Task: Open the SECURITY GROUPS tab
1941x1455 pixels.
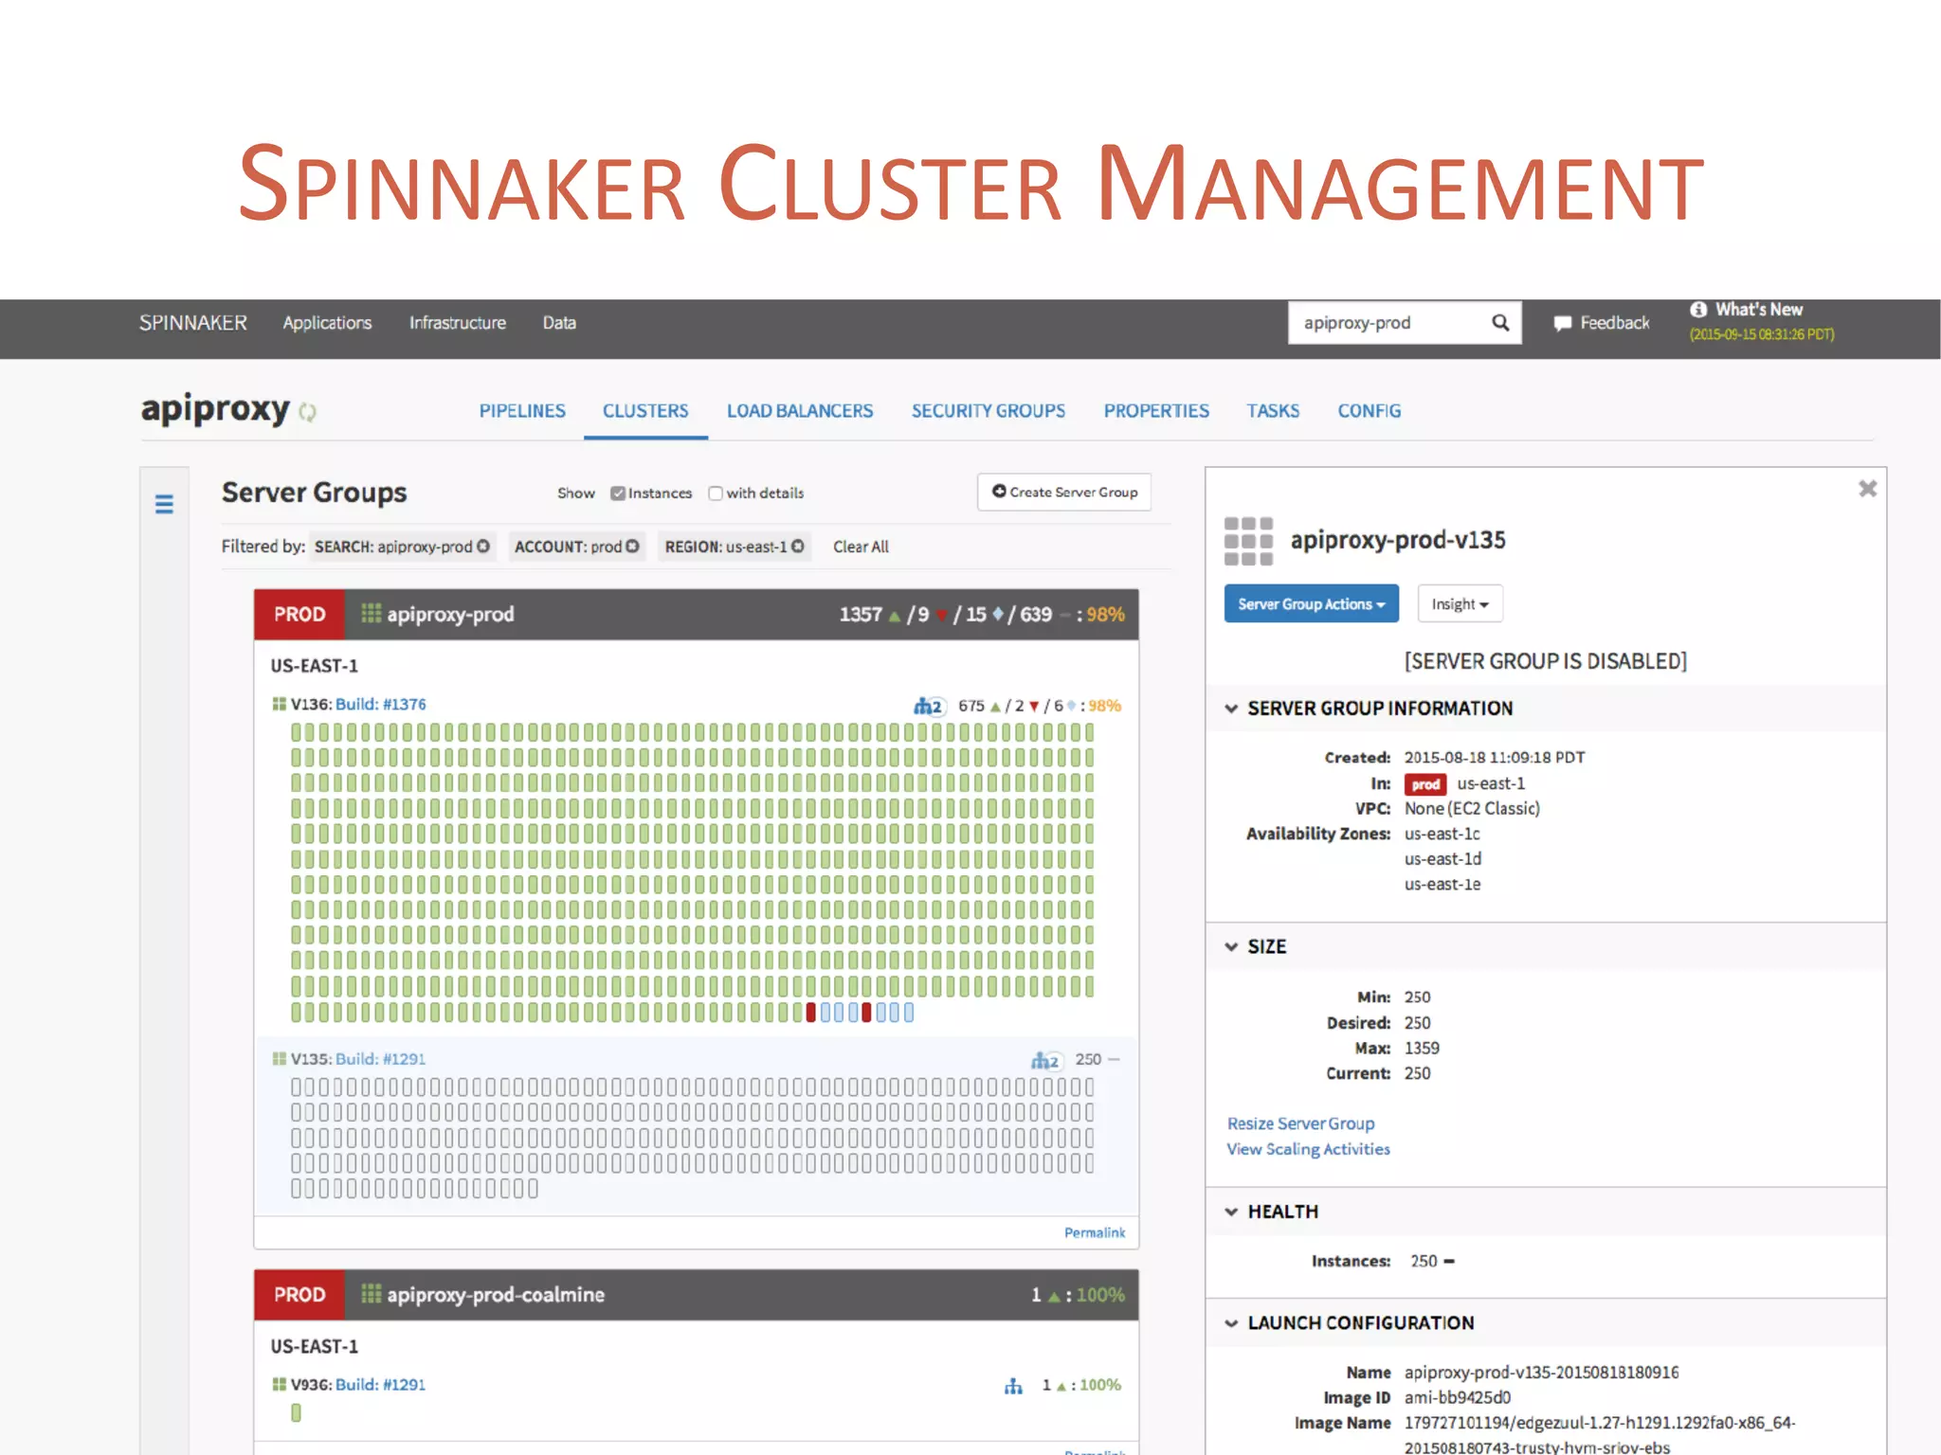Action: 989,411
